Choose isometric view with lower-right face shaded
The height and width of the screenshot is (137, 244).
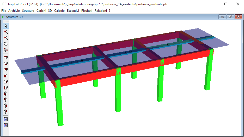pyautogui.click(x=6, y=106)
